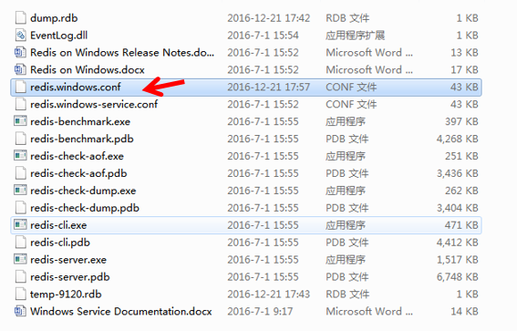Click the 262 KB size value
The width and height of the screenshot is (517, 331).
461,191
